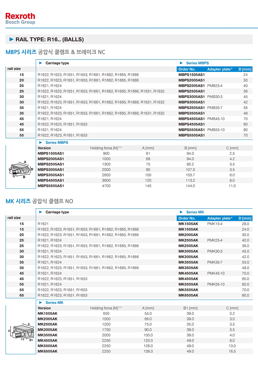The width and height of the screenshot is (258, 366).
Task: Click the 'RAIL TYPE: R16.. (BALLS)' heading
Action: click(50, 40)
